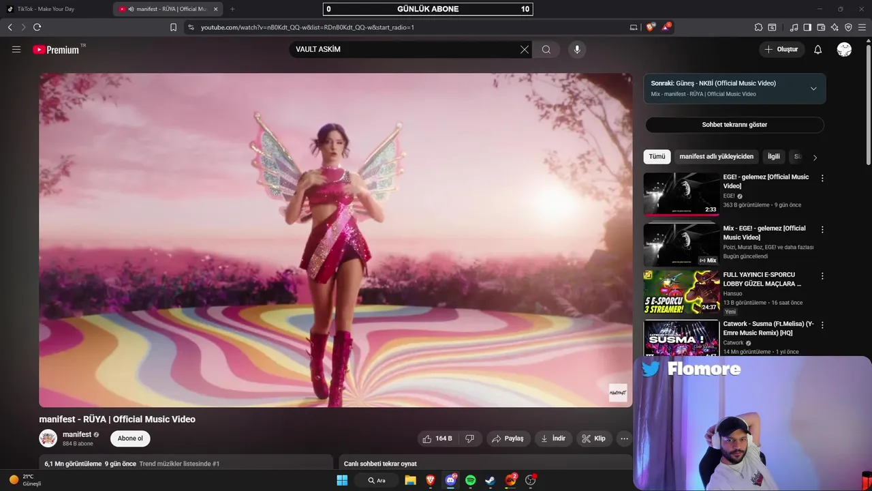Open the browser main menu

(x=862, y=27)
